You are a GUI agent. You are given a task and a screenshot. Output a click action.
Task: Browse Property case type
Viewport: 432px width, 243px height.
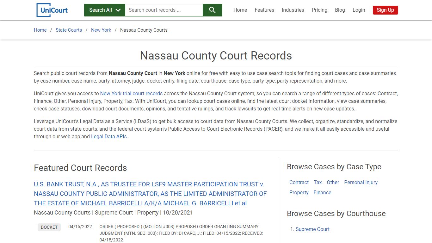299,193
